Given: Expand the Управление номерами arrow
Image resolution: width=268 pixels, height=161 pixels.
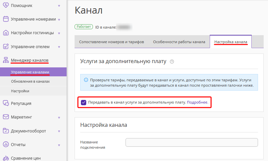Looking at the screenshot, I should [59, 20].
